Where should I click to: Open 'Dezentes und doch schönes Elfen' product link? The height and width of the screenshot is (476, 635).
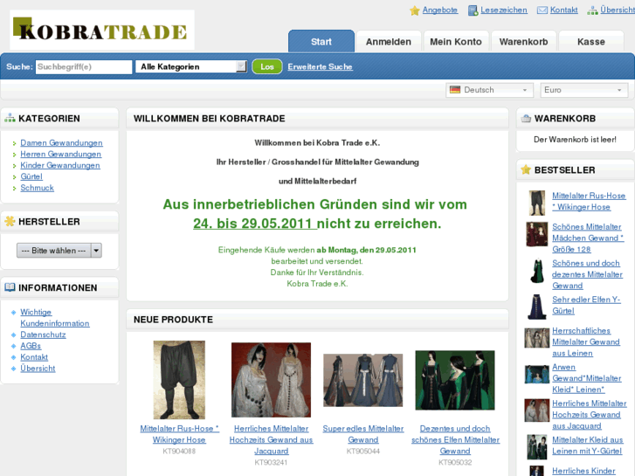(455, 439)
